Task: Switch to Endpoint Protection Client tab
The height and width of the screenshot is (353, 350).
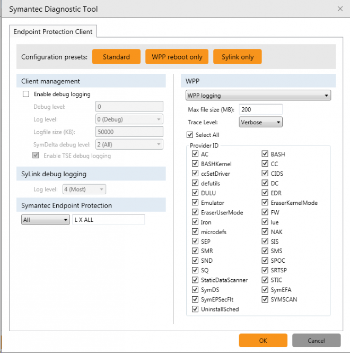Action: (x=53, y=31)
